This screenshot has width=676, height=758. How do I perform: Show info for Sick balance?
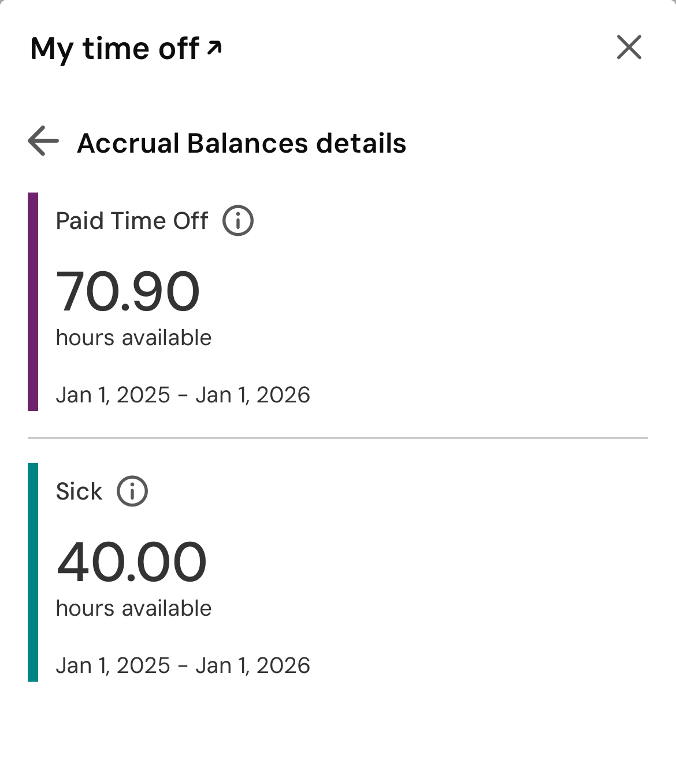tap(132, 491)
